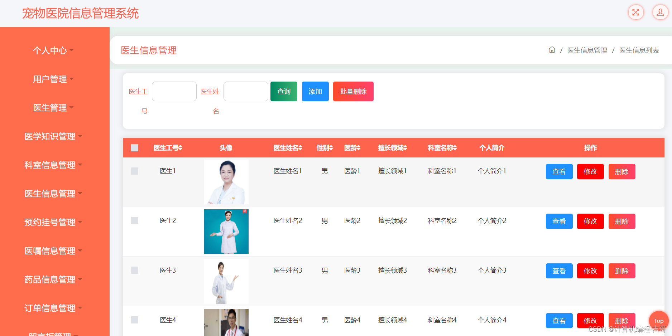Open the avatar photo of 医生2
Image resolution: width=672 pixels, height=336 pixels.
tap(226, 232)
